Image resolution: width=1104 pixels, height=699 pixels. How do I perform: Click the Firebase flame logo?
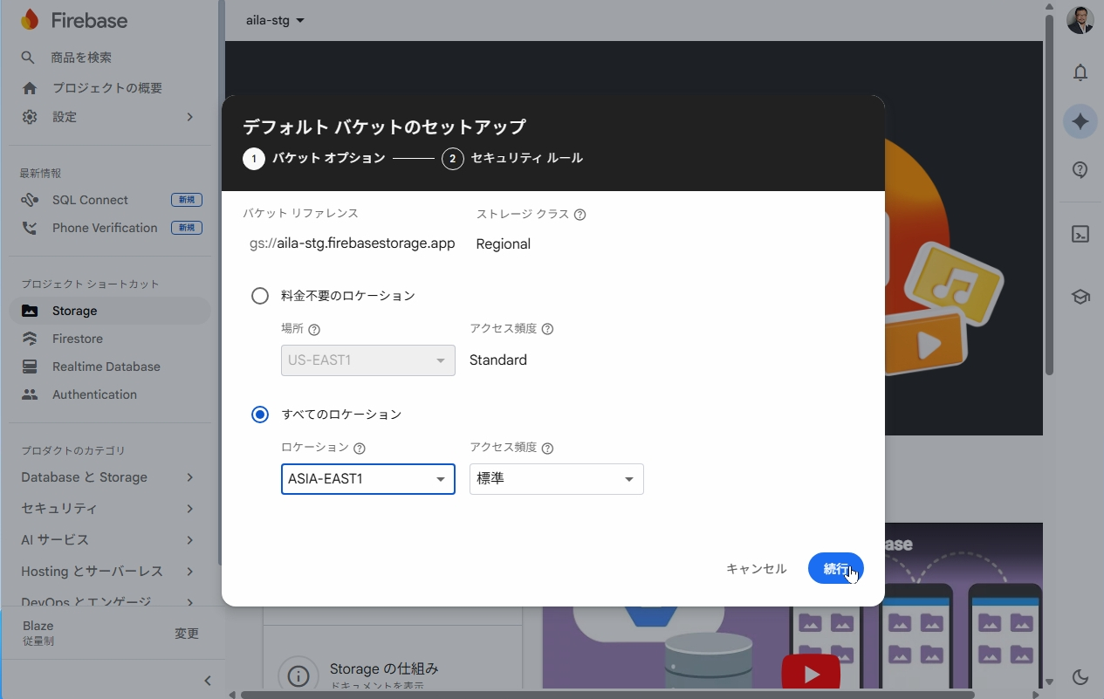coord(30,19)
